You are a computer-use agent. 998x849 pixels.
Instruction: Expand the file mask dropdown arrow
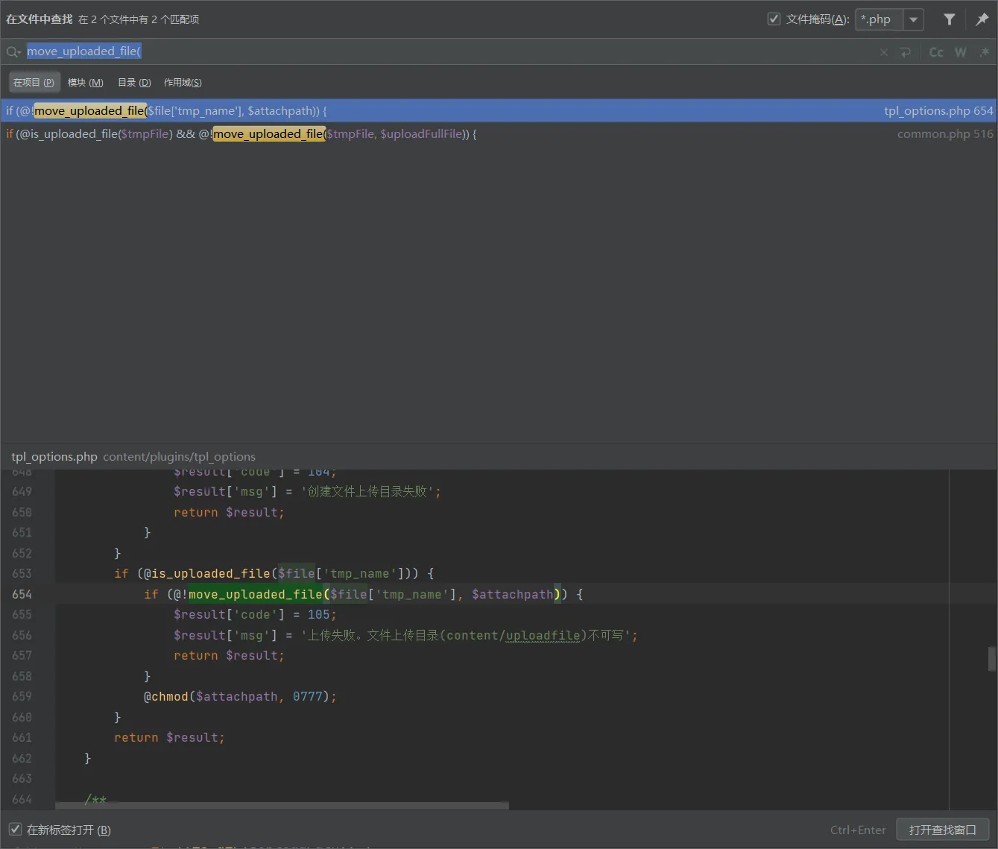click(913, 19)
